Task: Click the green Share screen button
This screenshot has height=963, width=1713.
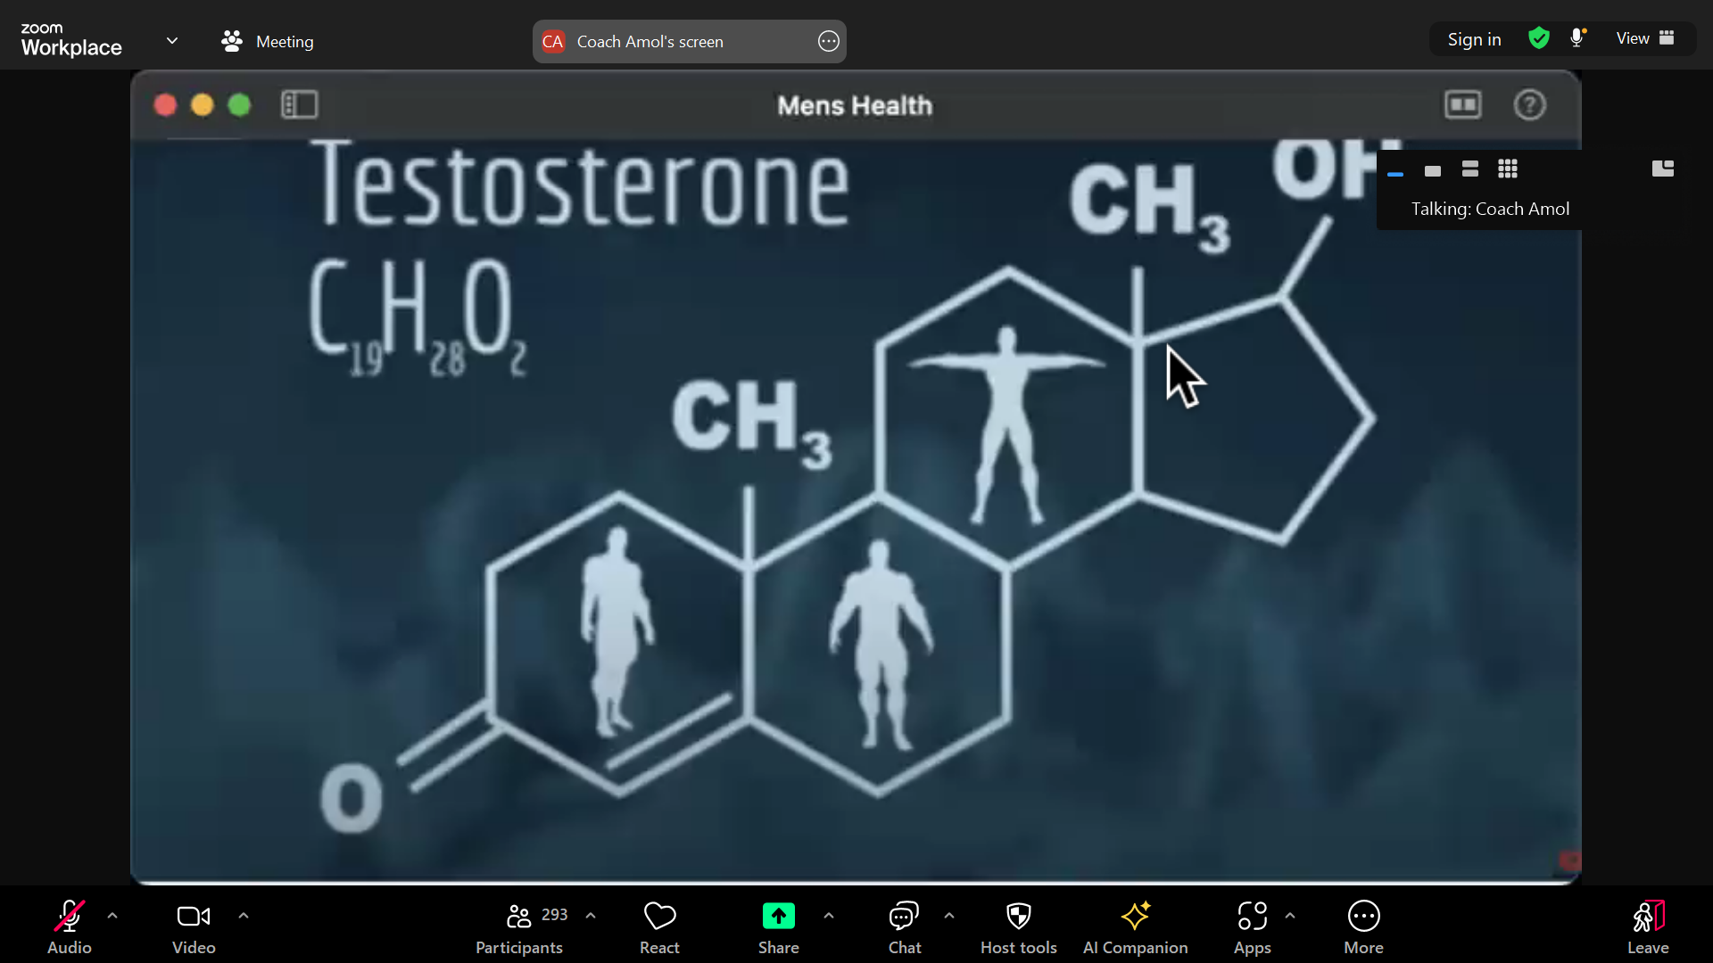Action: point(778,917)
